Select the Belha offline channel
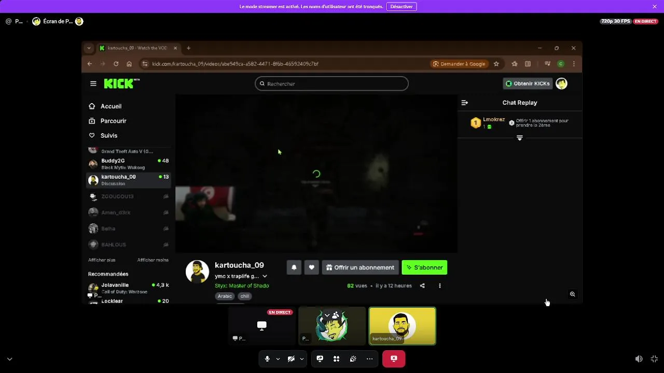The height and width of the screenshot is (373, 664). click(129, 228)
